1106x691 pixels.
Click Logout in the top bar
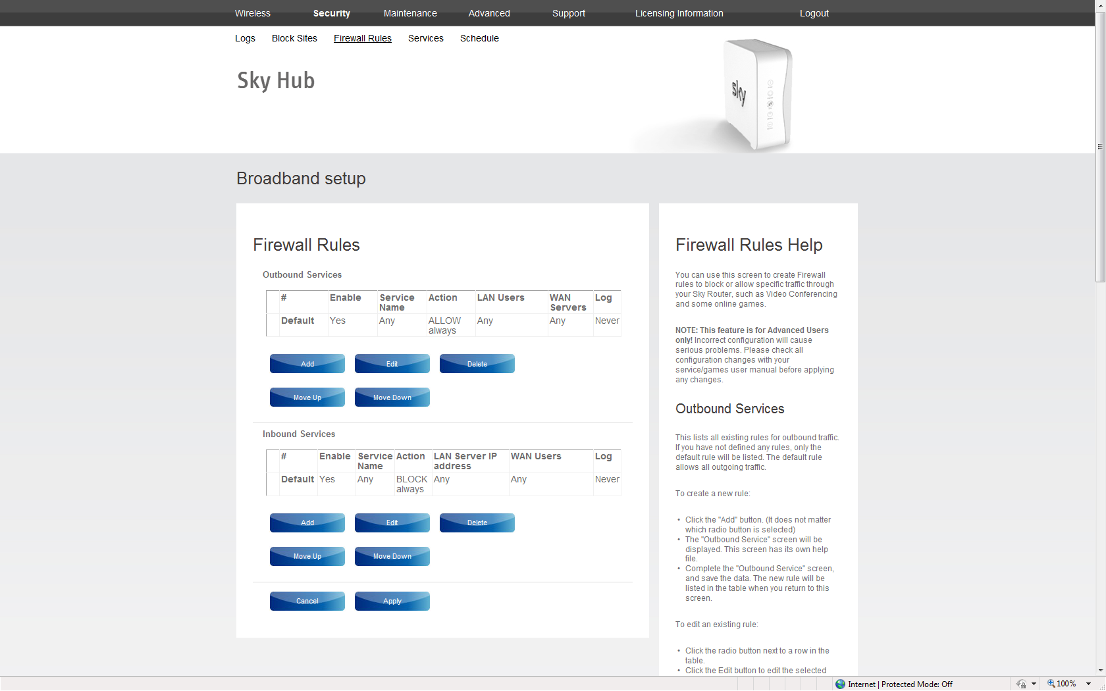pos(814,13)
